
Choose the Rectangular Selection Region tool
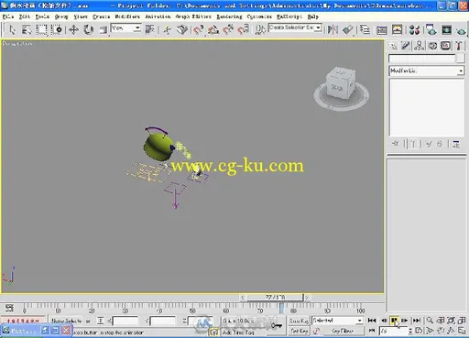[x=41, y=29]
